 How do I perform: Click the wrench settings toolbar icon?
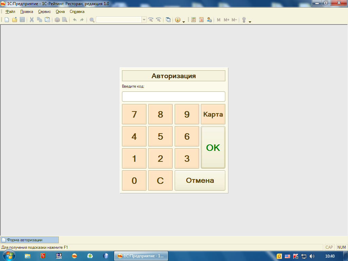[x=244, y=20]
